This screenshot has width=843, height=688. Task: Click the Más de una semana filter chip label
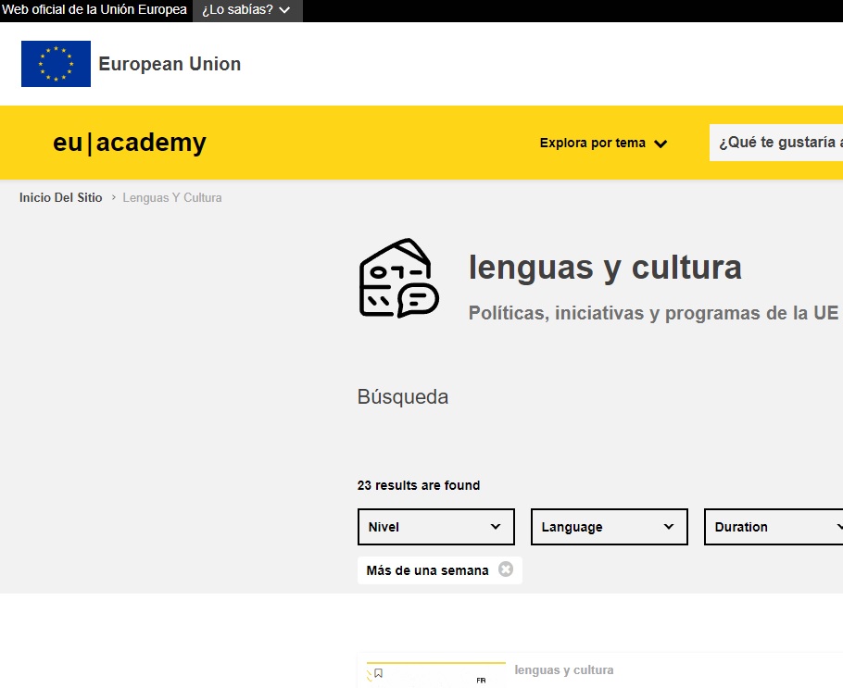[x=427, y=570]
